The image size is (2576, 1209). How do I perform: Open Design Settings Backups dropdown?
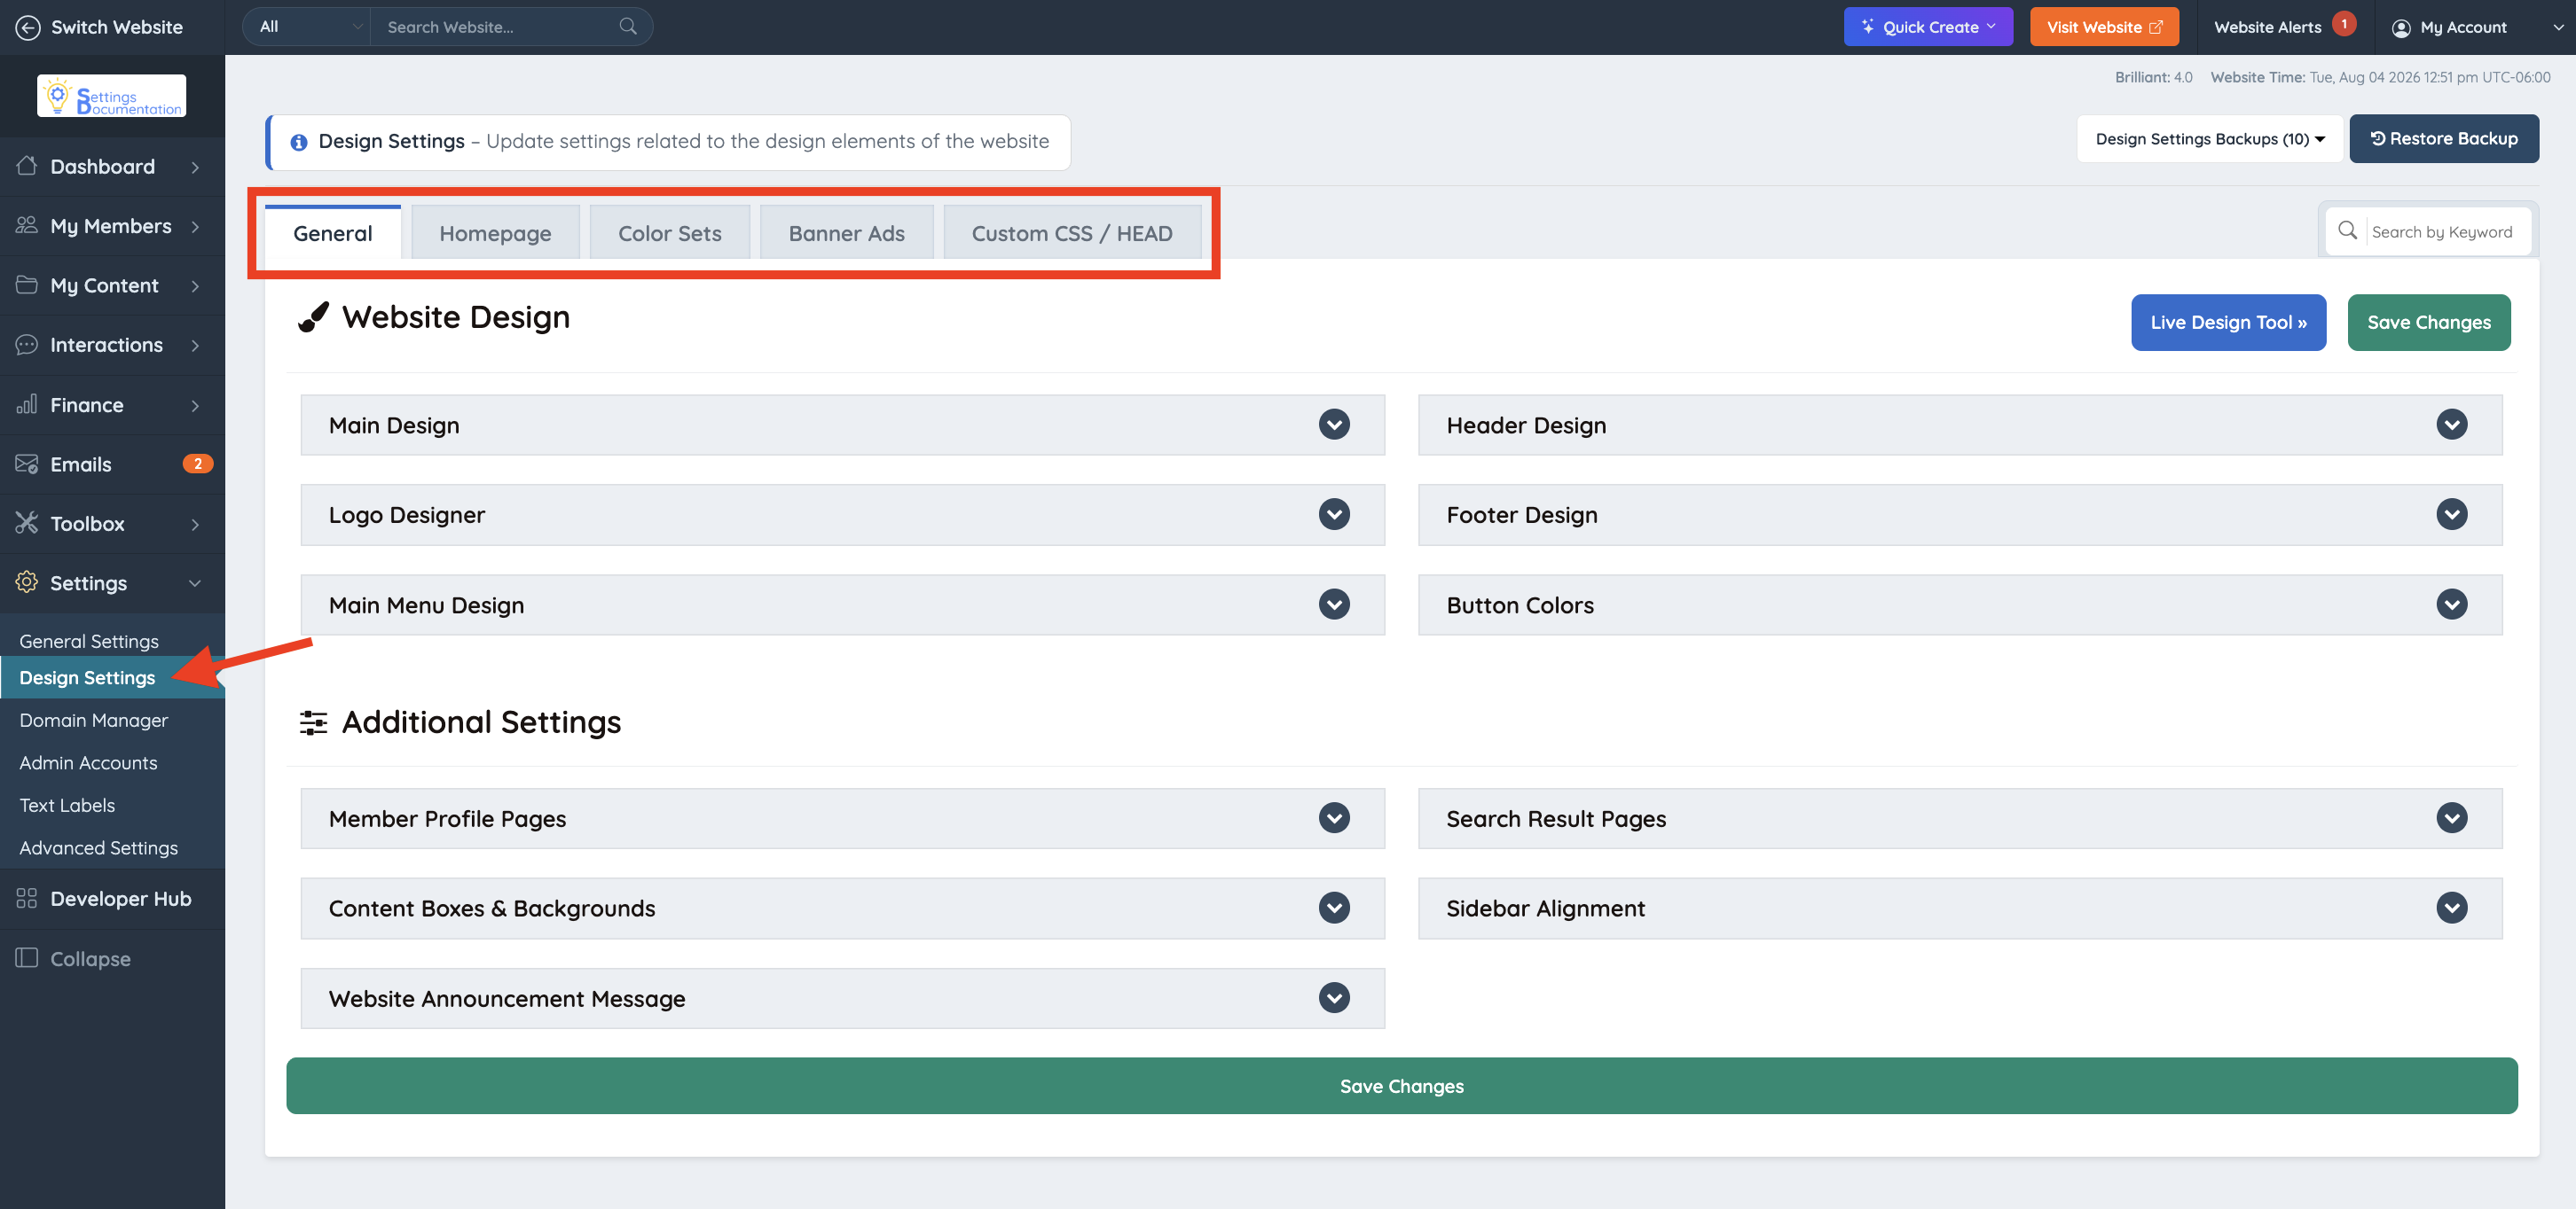[2210, 139]
